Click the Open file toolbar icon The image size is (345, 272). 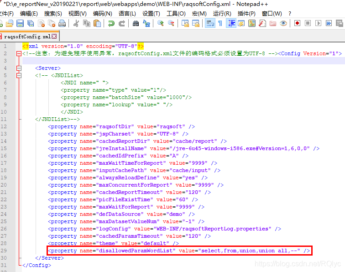click(10, 23)
